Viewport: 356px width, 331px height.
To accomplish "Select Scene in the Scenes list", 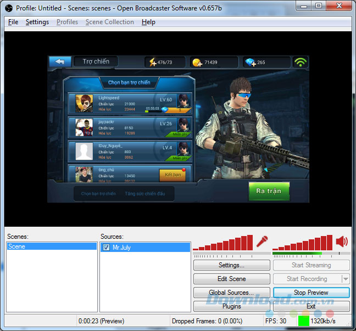I will pyautogui.click(x=52, y=247).
